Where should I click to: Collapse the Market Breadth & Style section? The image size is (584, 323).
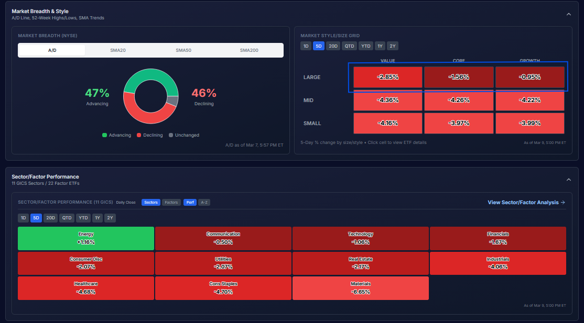point(569,14)
